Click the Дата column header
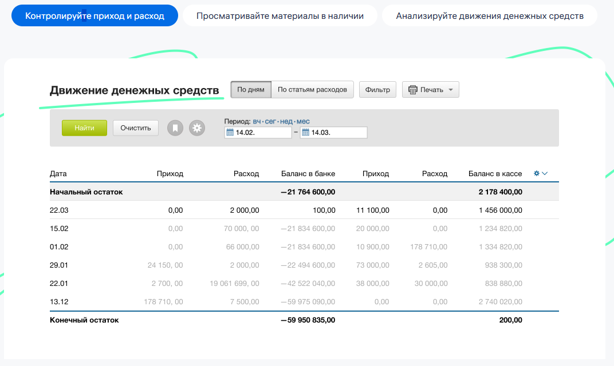This screenshot has width=614, height=366. coord(58,174)
